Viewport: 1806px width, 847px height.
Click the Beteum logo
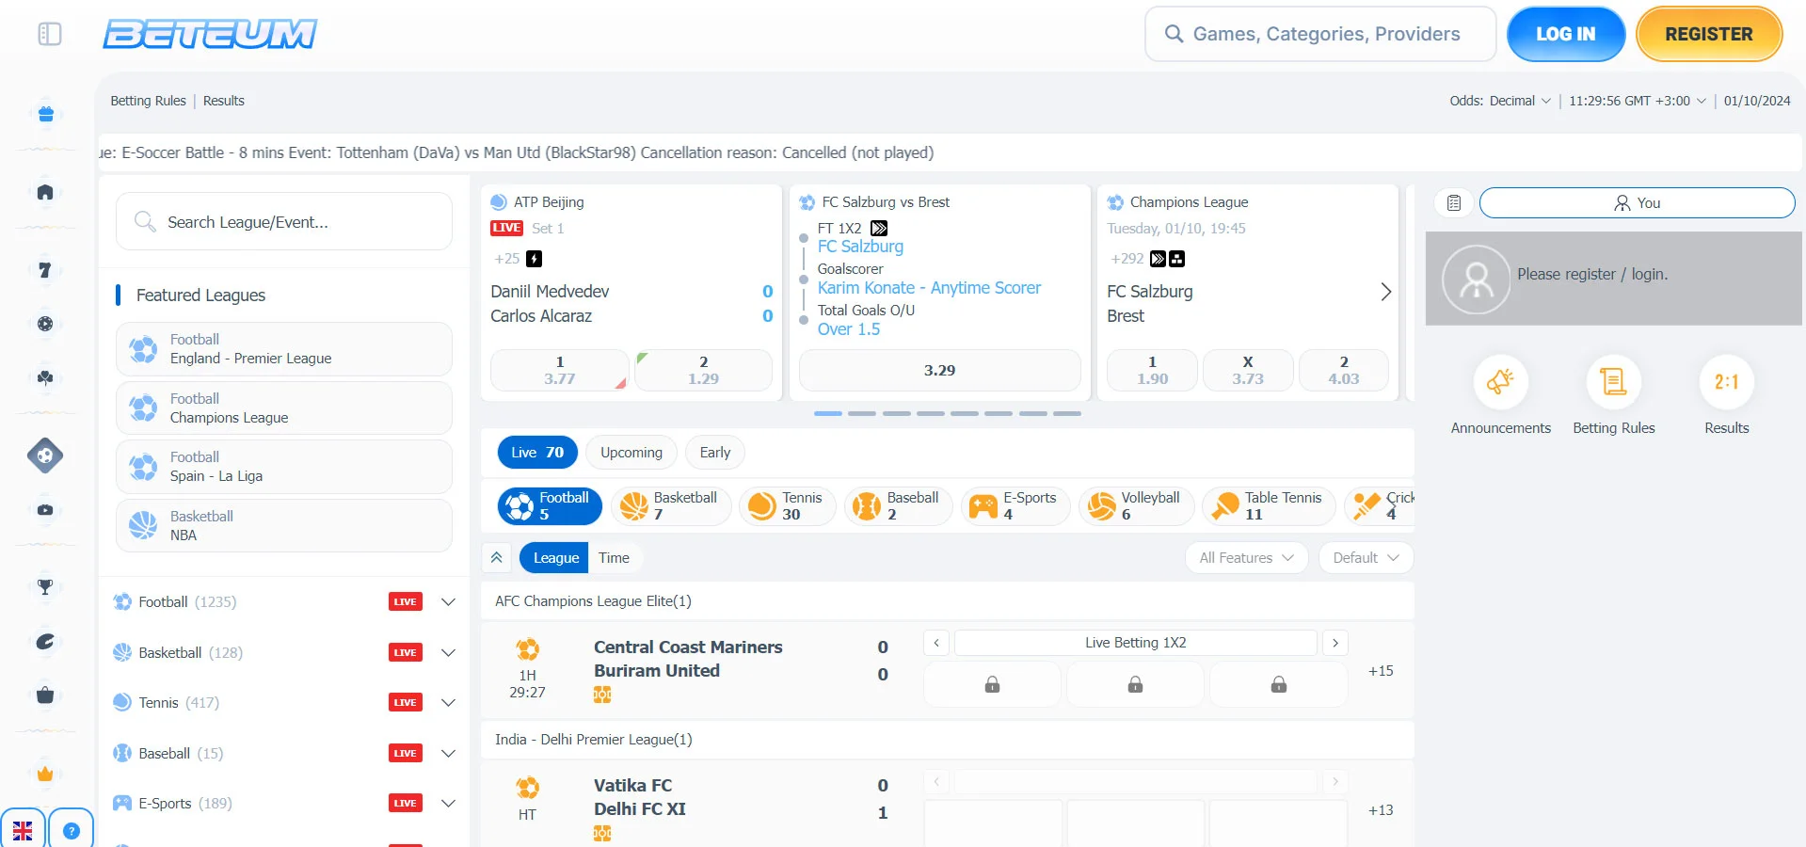point(210,34)
